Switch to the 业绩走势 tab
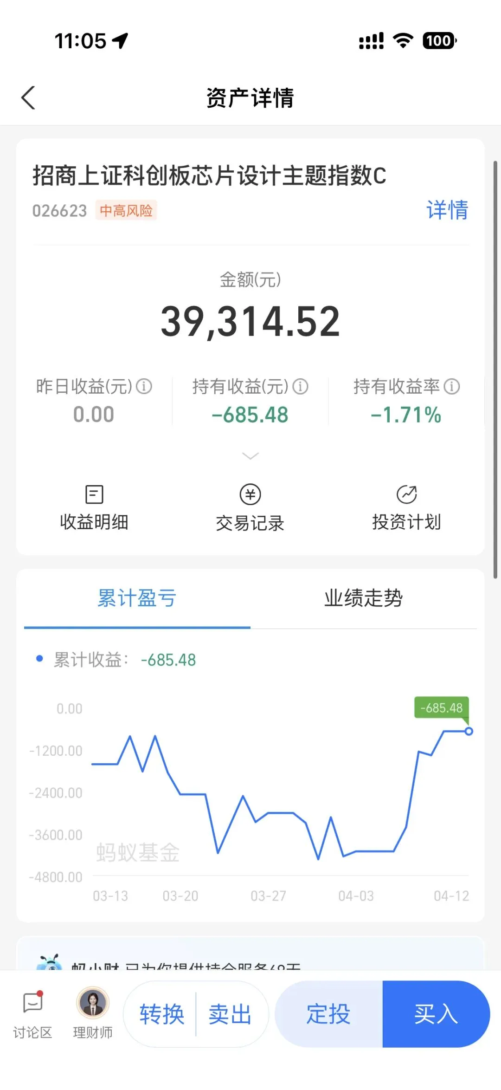Viewport: 501px width, 1090px height. coord(363,598)
